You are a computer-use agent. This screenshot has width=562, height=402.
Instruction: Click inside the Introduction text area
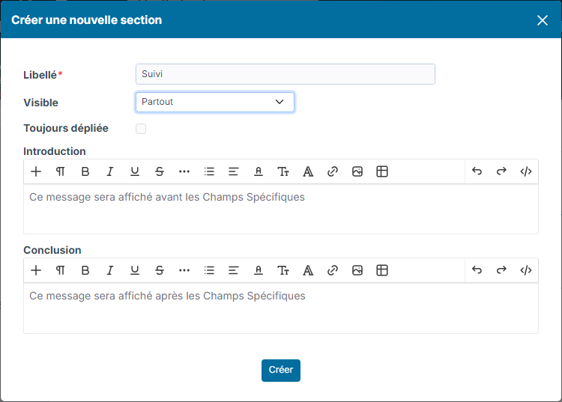coord(281,209)
